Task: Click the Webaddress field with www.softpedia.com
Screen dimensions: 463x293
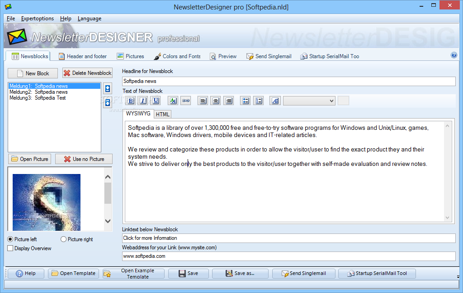Action: [x=288, y=256]
